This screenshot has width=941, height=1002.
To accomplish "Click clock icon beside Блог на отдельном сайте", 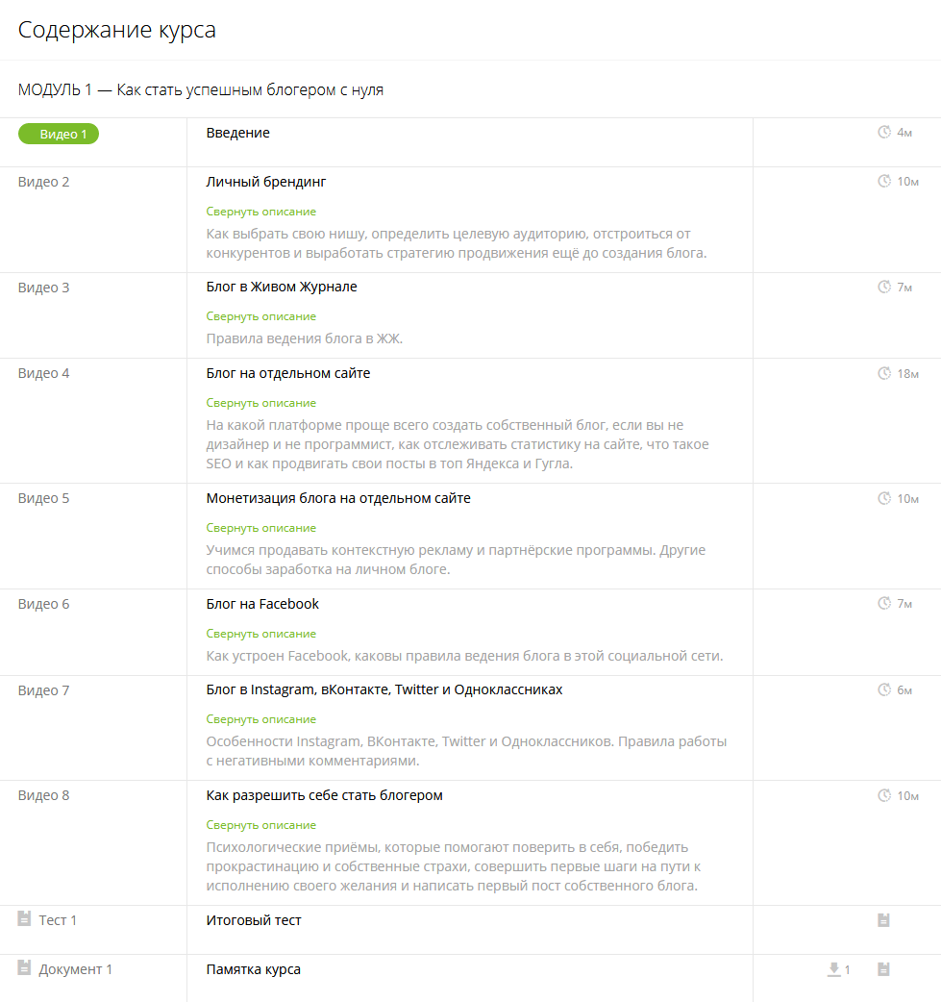I will [884, 373].
